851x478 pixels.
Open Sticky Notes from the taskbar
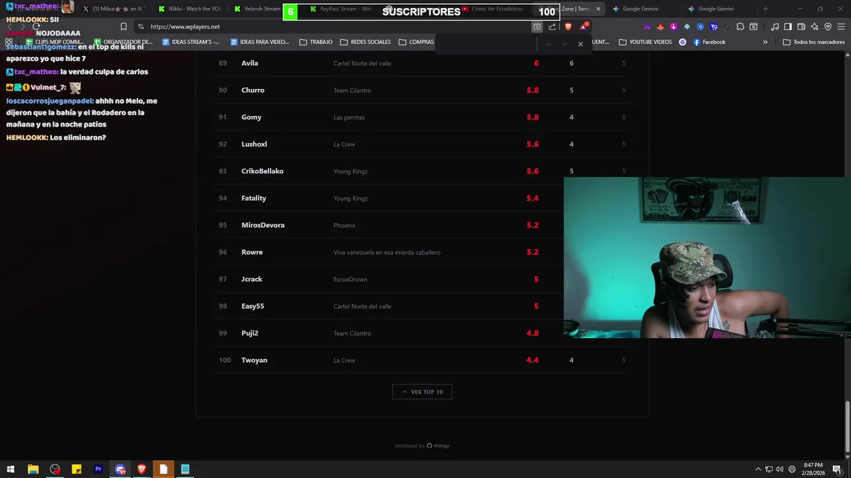[x=76, y=469]
